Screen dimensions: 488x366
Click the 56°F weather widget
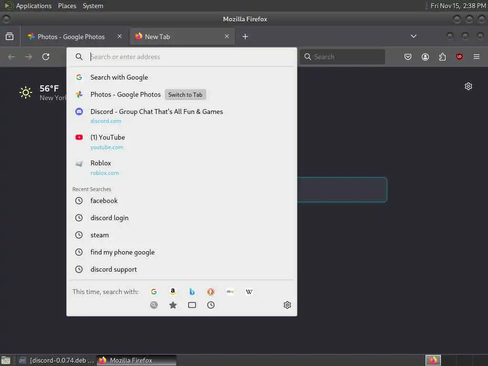point(42,93)
